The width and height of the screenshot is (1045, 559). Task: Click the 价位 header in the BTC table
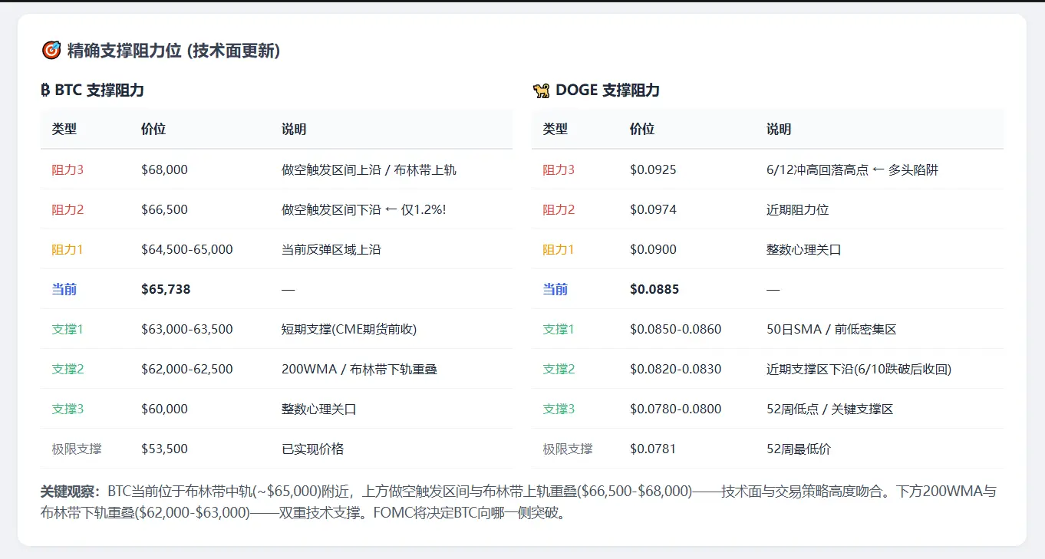(153, 129)
